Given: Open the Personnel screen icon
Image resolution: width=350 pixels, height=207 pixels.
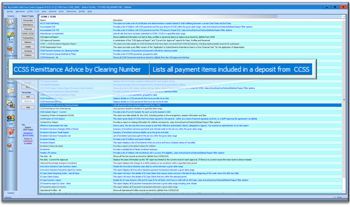Looking at the screenshot, I should (10, 105).
